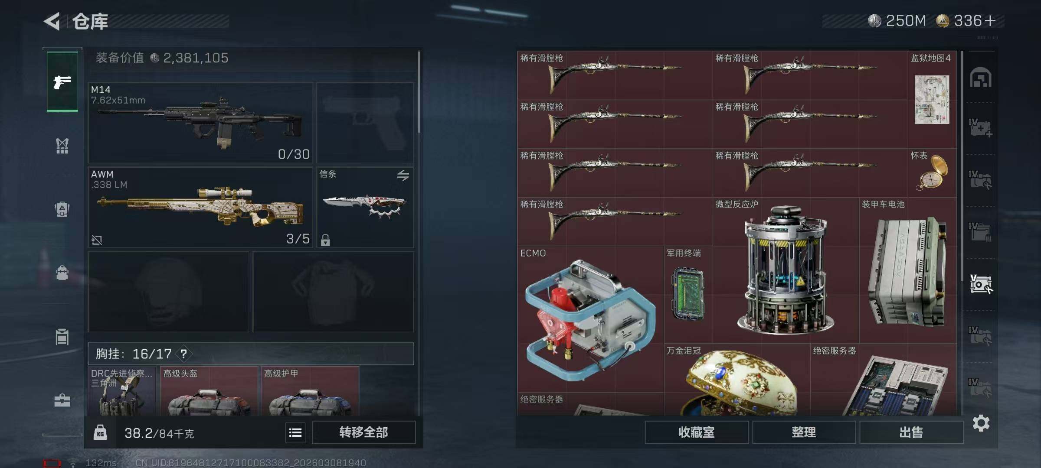Click the 出售 sell button

[x=911, y=432]
